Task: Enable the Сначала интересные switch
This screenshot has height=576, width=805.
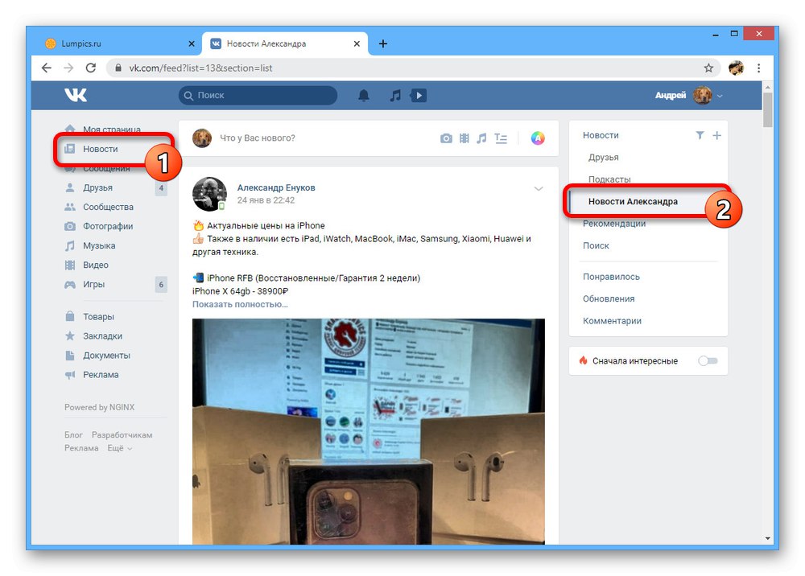Action: (x=708, y=360)
